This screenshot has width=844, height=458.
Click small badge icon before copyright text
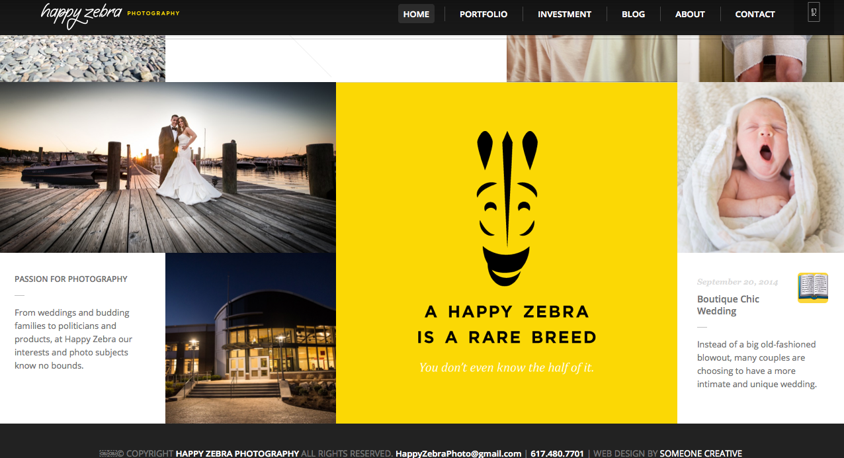[x=108, y=453]
